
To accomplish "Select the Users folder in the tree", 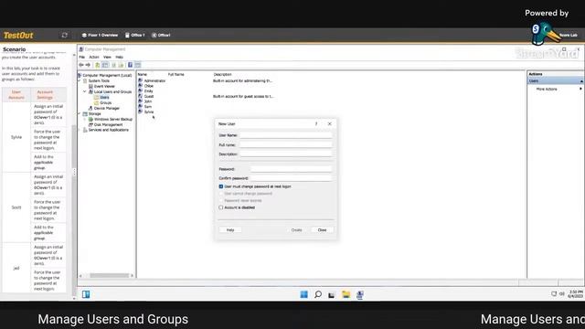I will point(104,97).
